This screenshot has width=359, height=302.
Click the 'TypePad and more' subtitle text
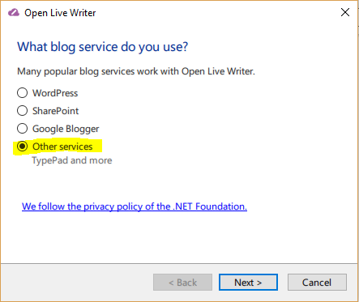click(72, 160)
